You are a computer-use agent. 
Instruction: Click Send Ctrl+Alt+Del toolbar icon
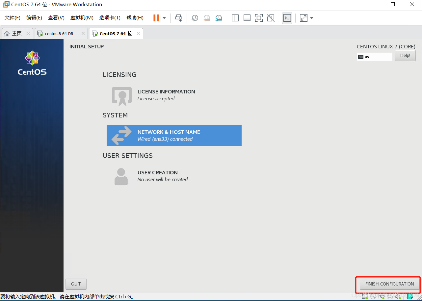(x=178, y=18)
